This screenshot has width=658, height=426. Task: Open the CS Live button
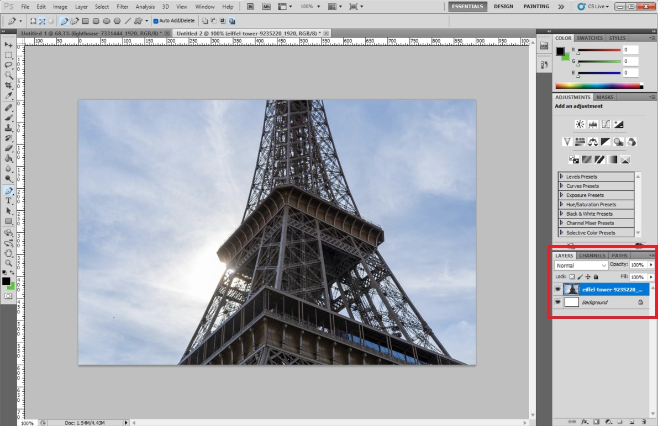coord(593,6)
